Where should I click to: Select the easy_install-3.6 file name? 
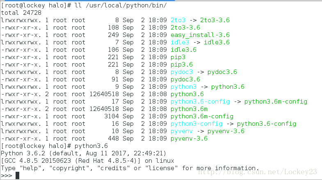(200, 35)
